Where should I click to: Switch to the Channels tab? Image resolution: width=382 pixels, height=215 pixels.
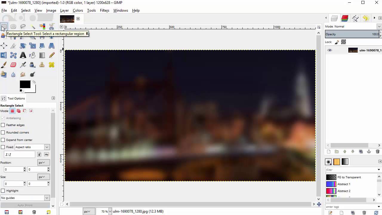(x=345, y=18)
